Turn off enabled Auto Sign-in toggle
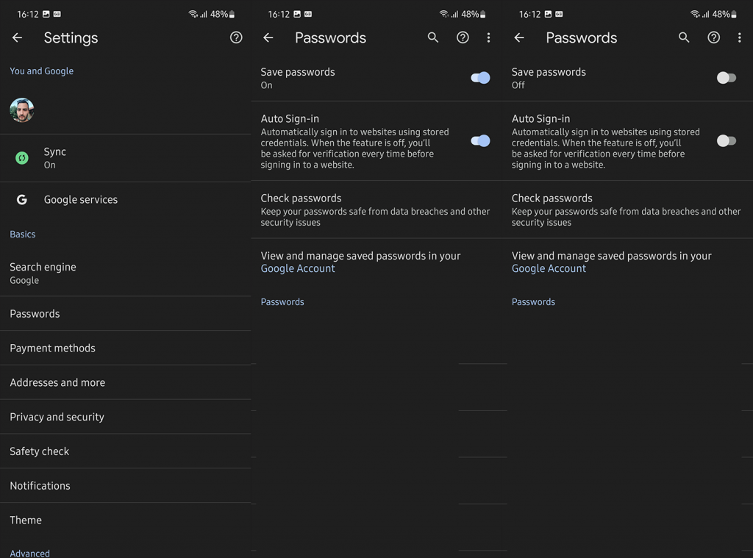The width and height of the screenshot is (753, 558). 480,140
